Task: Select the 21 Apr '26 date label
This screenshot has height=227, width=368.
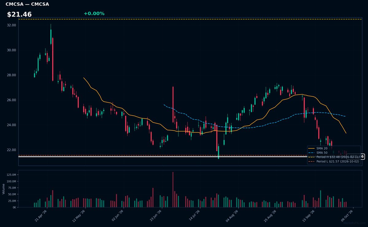Action: click(x=41, y=215)
